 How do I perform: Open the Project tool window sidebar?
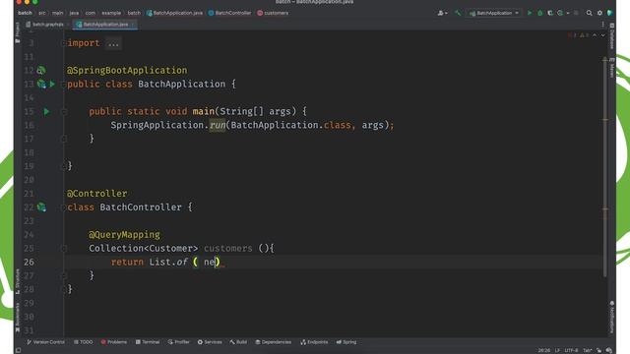[18, 32]
